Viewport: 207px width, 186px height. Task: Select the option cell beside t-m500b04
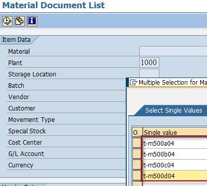pyautogui.click(x=137, y=154)
